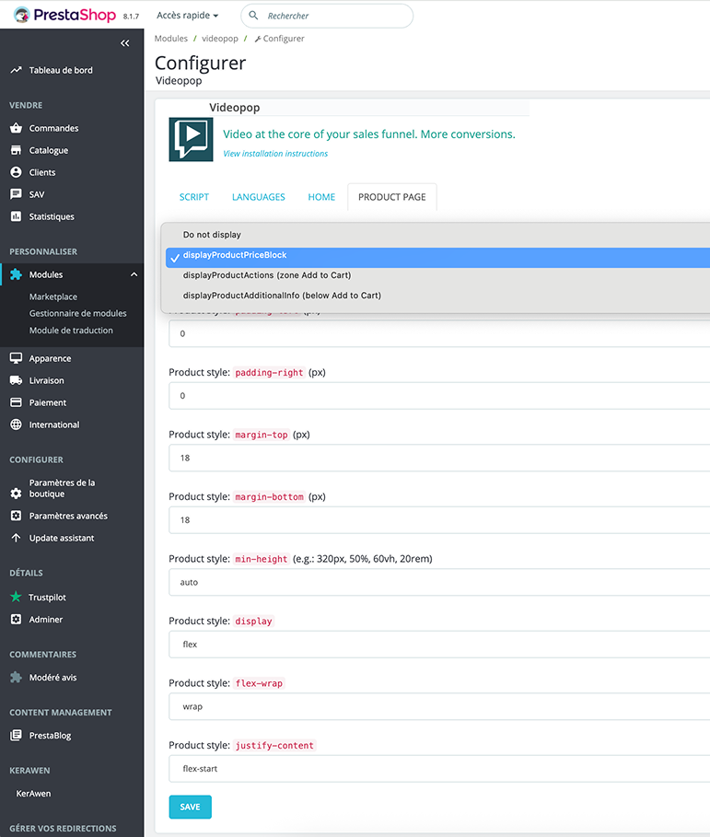Click the Modules puzzle piece icon
Viewport: 710px width, 837px height.
(x=16, y=274)
